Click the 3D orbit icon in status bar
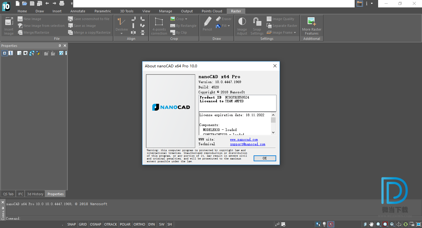Screen dimensions: 422x228 (x=399, y=224)
